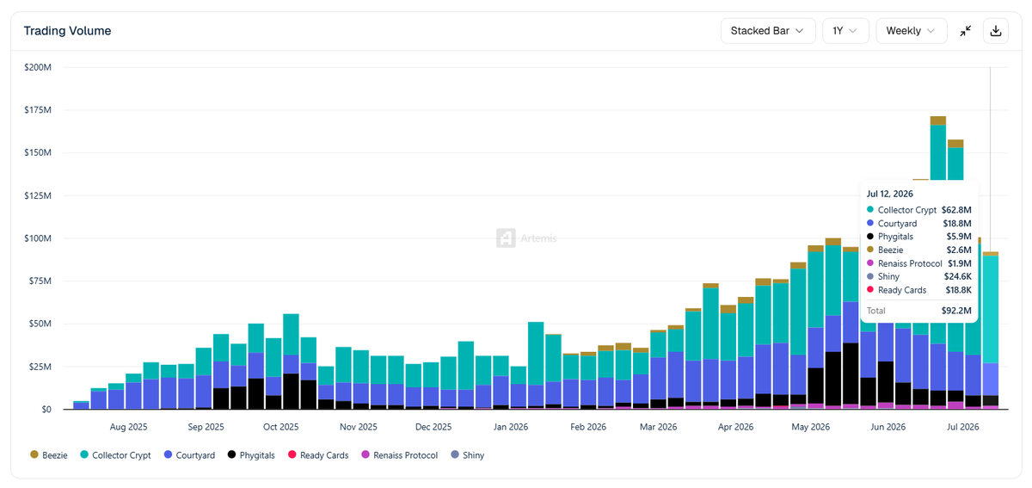Click the Oct 2025 axis label
1032x488 pixels.
coord(280,427)
